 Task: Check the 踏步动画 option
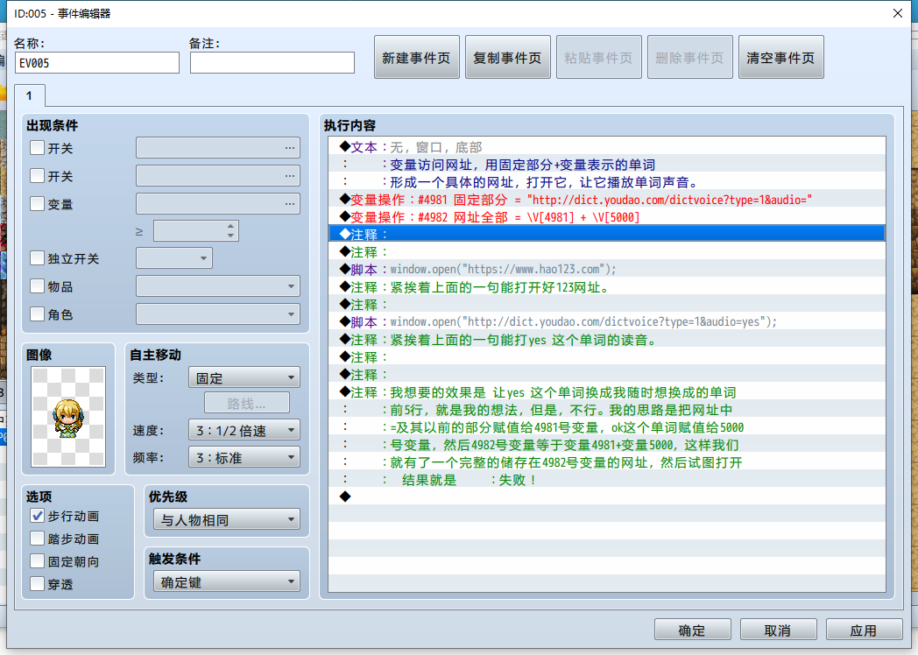click(37, 539)
